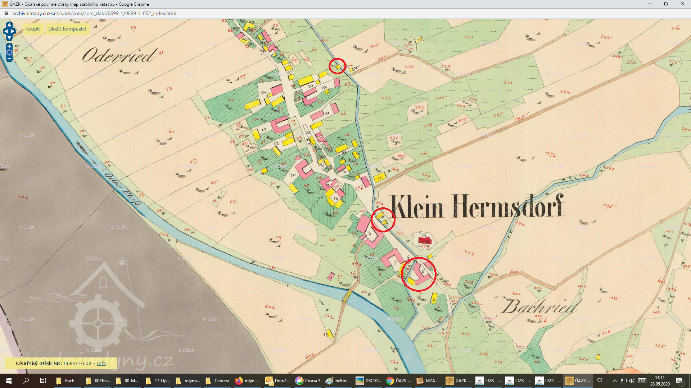
Task: Pan the map down with arrow
Action: coord(9,38)
